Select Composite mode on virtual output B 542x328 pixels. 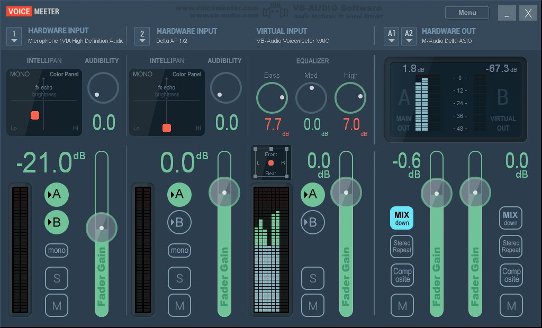point(511,275)
